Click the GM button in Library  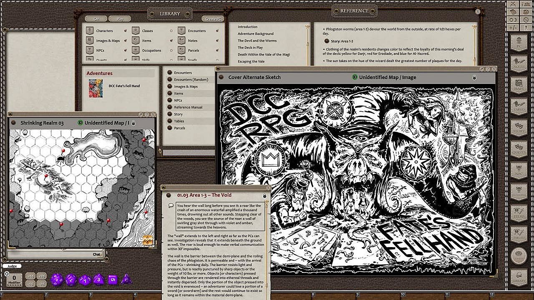pyautogui.click(x=96, y=19)
